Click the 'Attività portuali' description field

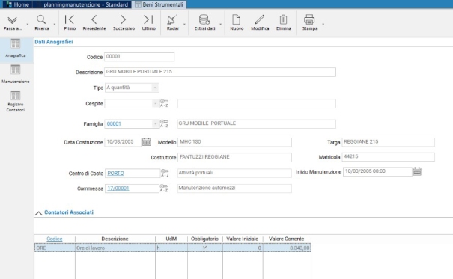[234, 173]
